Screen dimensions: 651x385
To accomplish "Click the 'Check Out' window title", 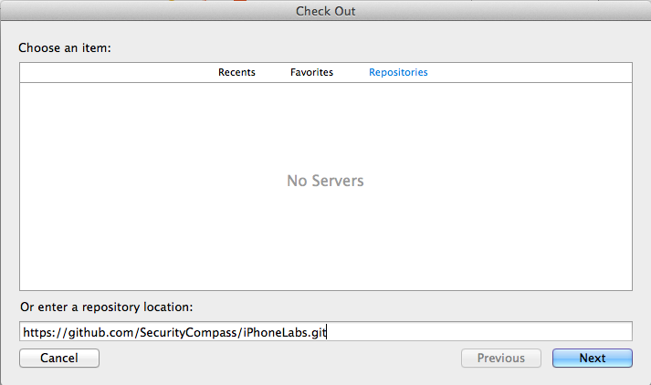I will 325,11.
